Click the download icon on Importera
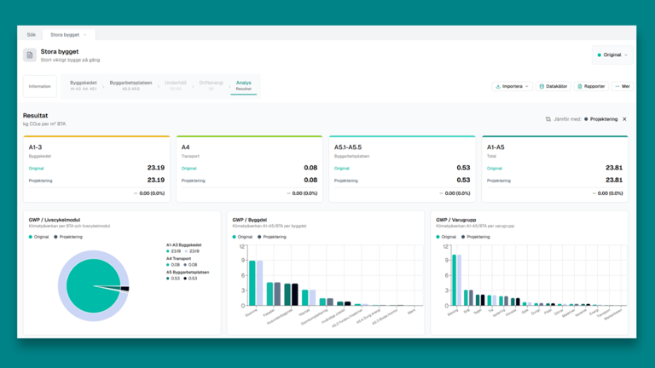This screenshot has height=368, width=655. pos(498,86)
